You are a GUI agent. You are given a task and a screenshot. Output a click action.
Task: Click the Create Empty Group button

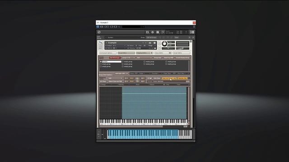click(x=182, y=58)
